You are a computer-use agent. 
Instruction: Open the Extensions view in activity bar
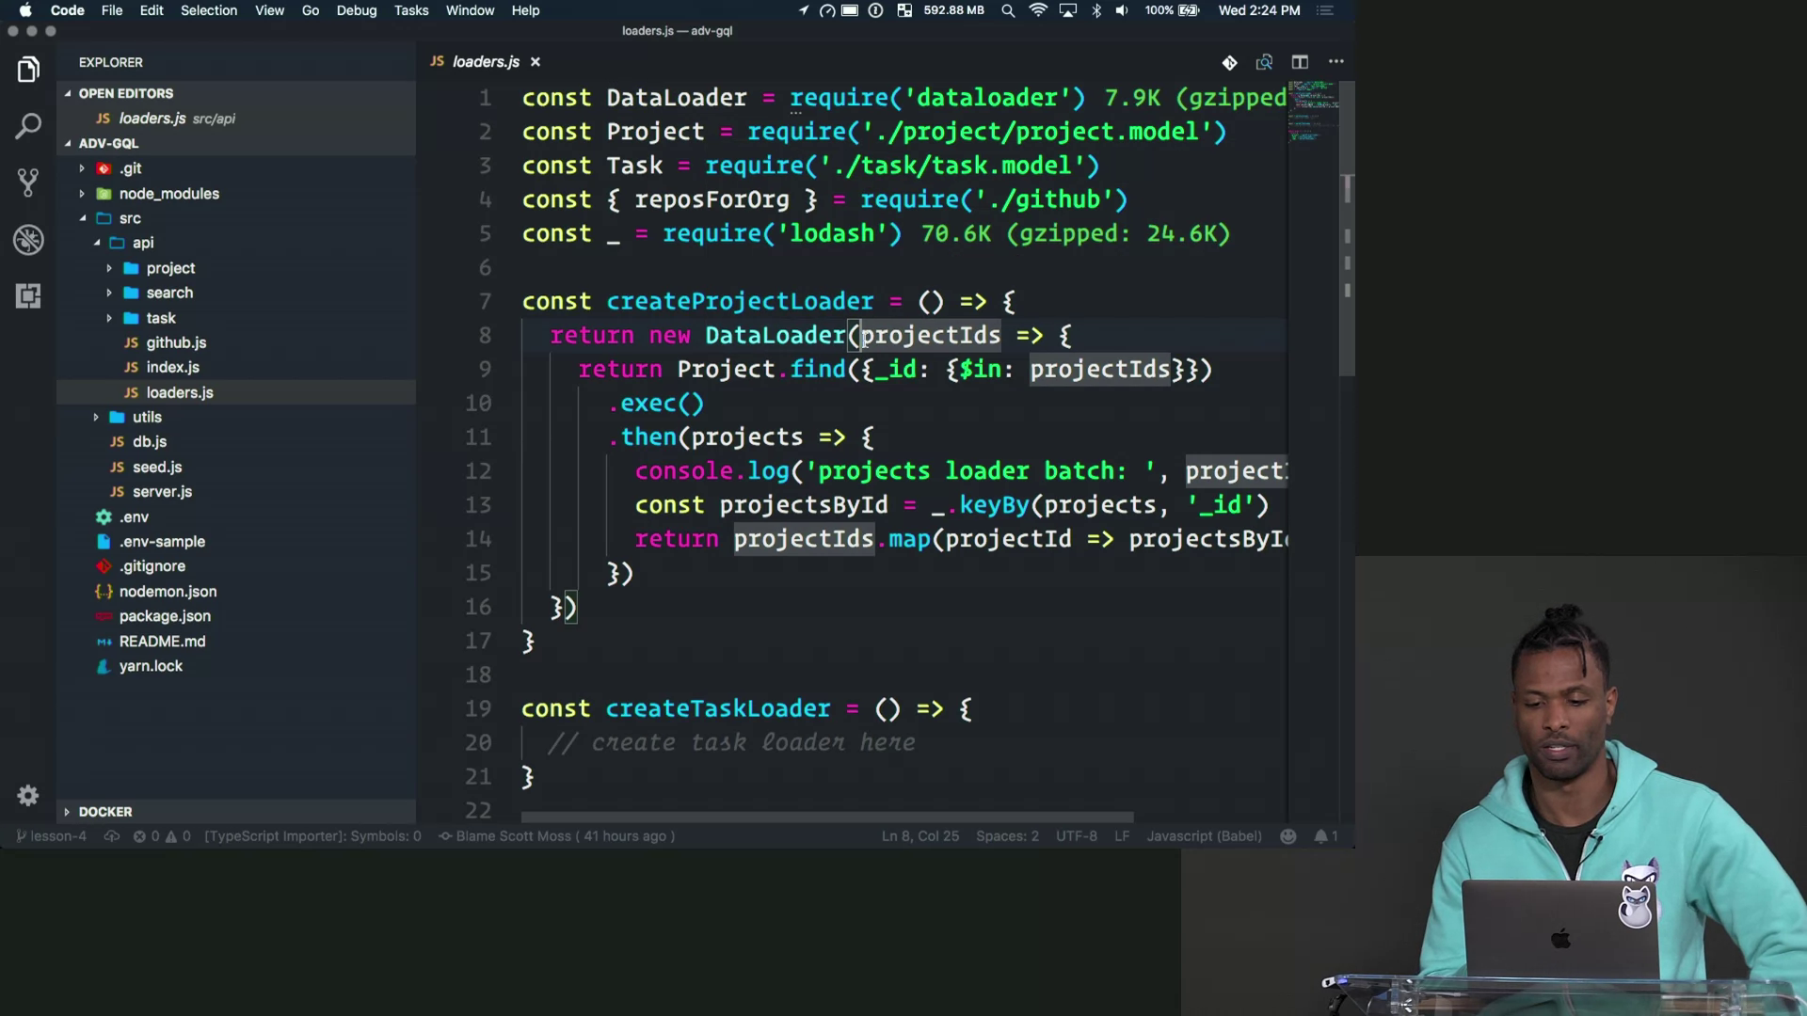(x=28, y=296)
